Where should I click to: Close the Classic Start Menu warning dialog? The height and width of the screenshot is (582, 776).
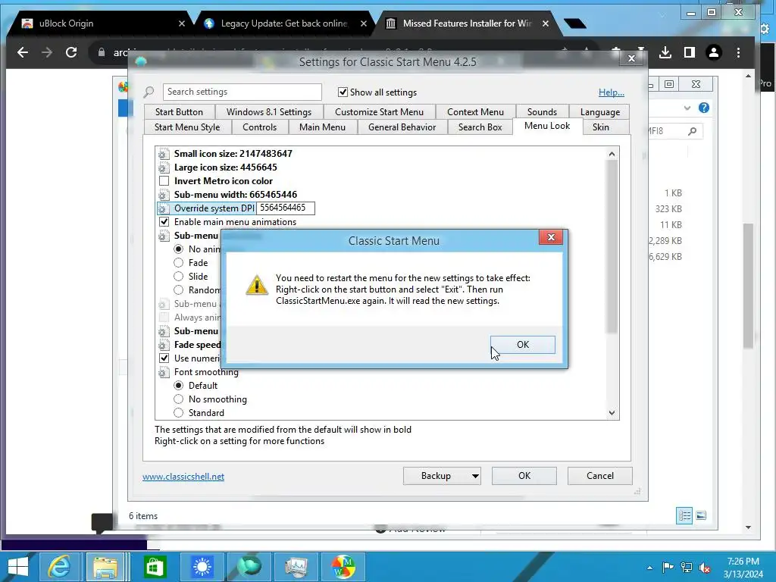551,237
